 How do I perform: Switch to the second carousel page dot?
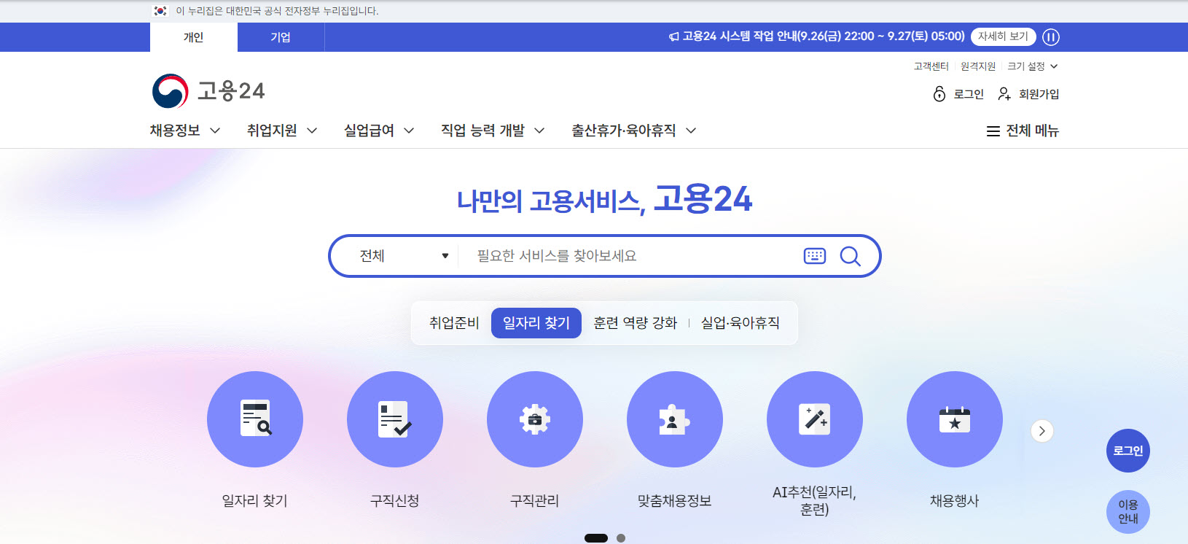point(621,538)
